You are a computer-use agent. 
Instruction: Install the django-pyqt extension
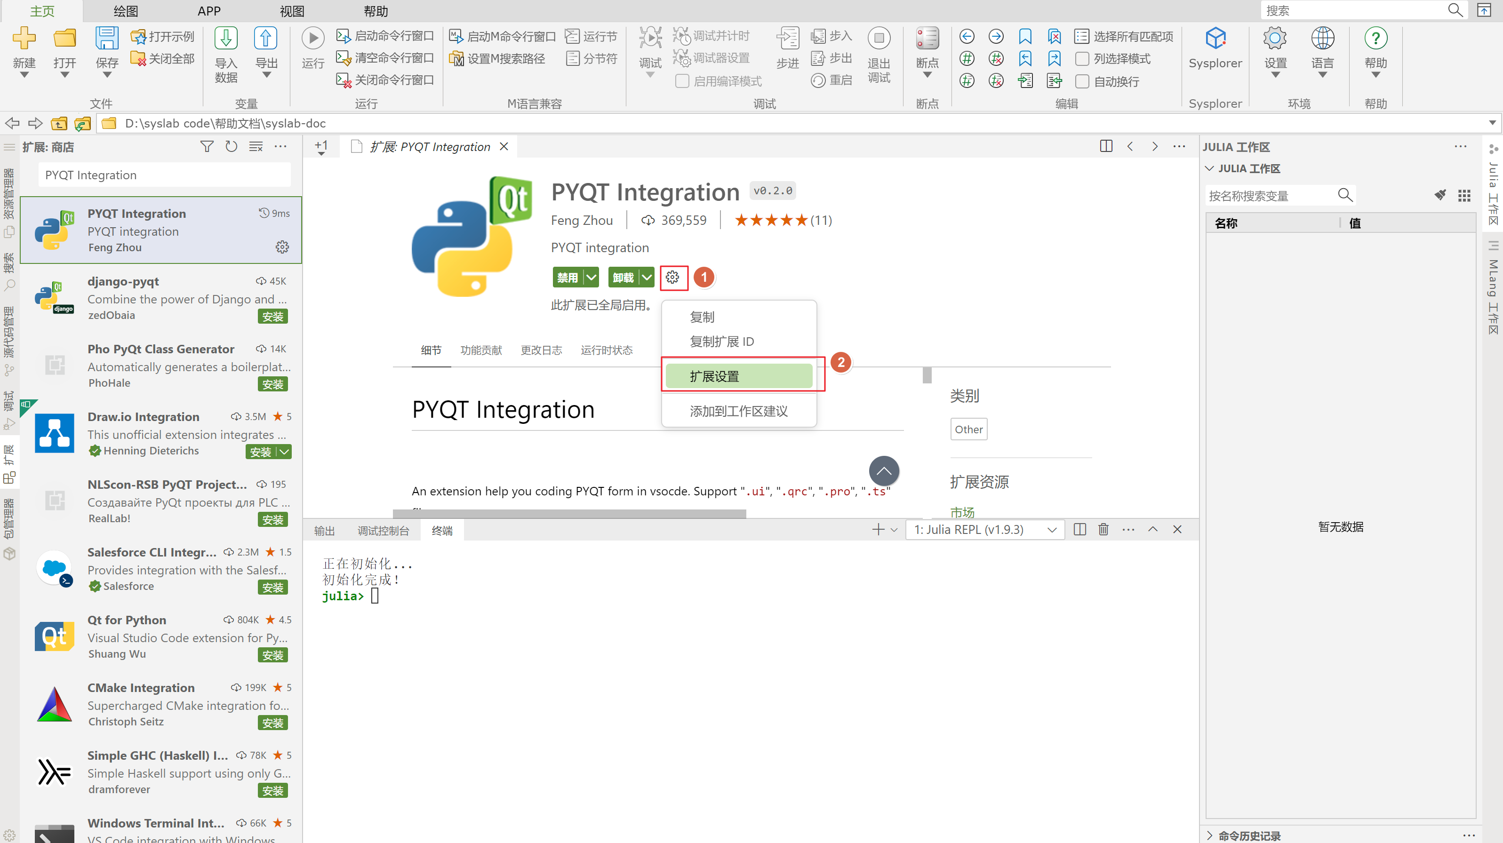tap(272, 316)
